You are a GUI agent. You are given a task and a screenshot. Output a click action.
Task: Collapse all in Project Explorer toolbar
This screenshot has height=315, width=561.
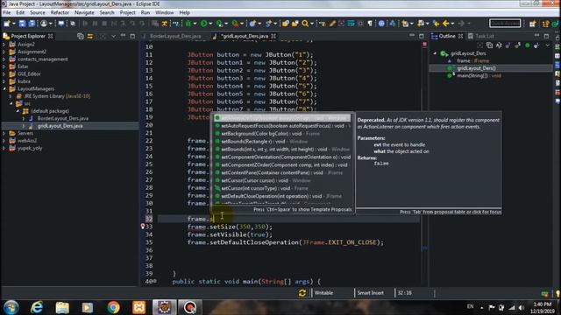pyautogui.click(x=81, y=36)
